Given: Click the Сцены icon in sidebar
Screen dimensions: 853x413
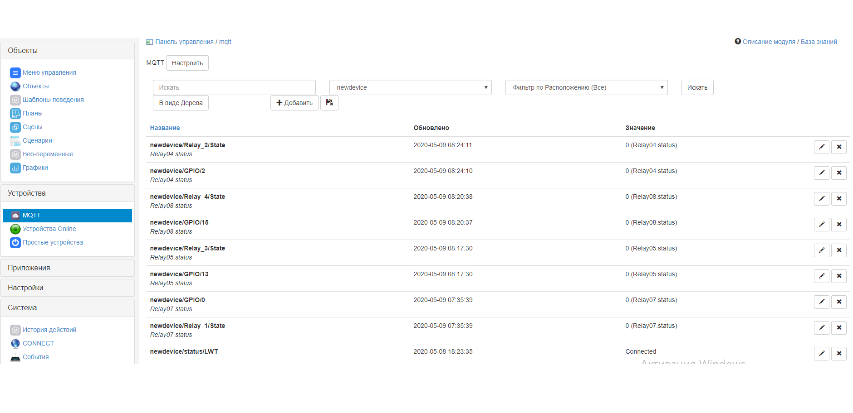Looking at the screenshot, I should (x=15, y=127).
